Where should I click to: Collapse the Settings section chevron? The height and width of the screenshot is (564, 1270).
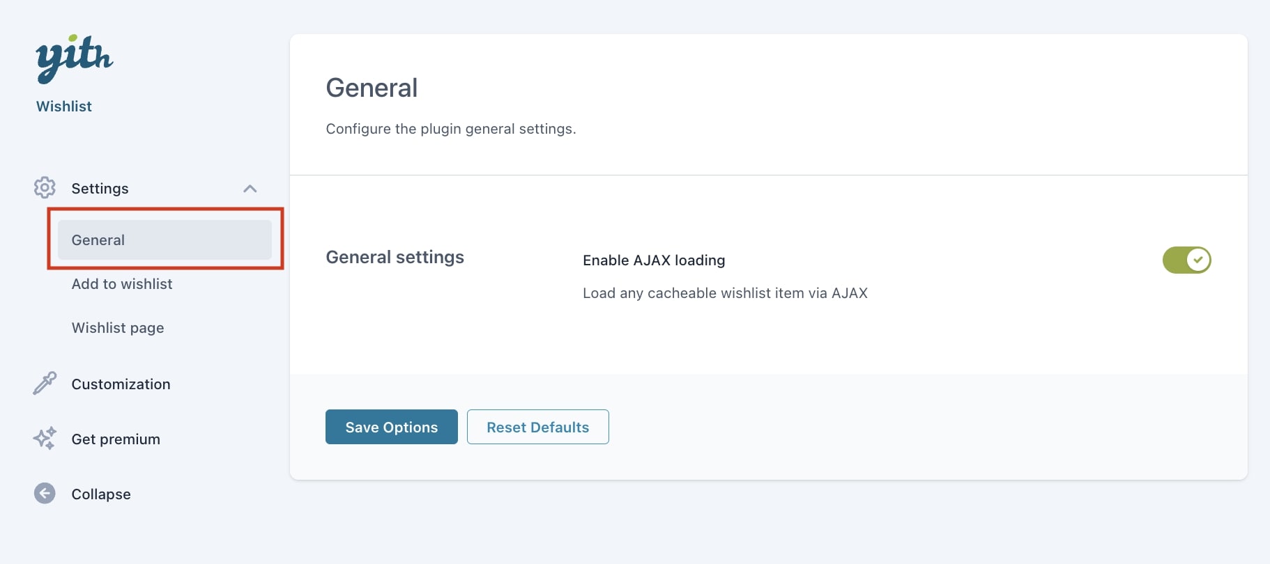pos(250,189)
